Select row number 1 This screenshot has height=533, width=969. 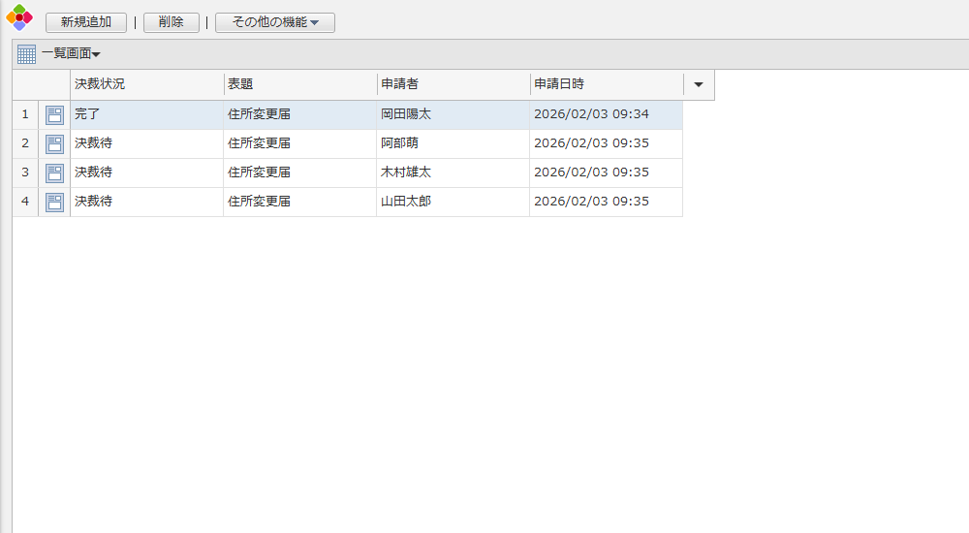tap(25, 115)
